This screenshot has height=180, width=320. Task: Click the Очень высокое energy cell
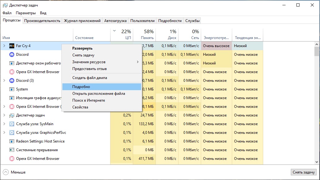pyautogui.click(x=217, y=46)
